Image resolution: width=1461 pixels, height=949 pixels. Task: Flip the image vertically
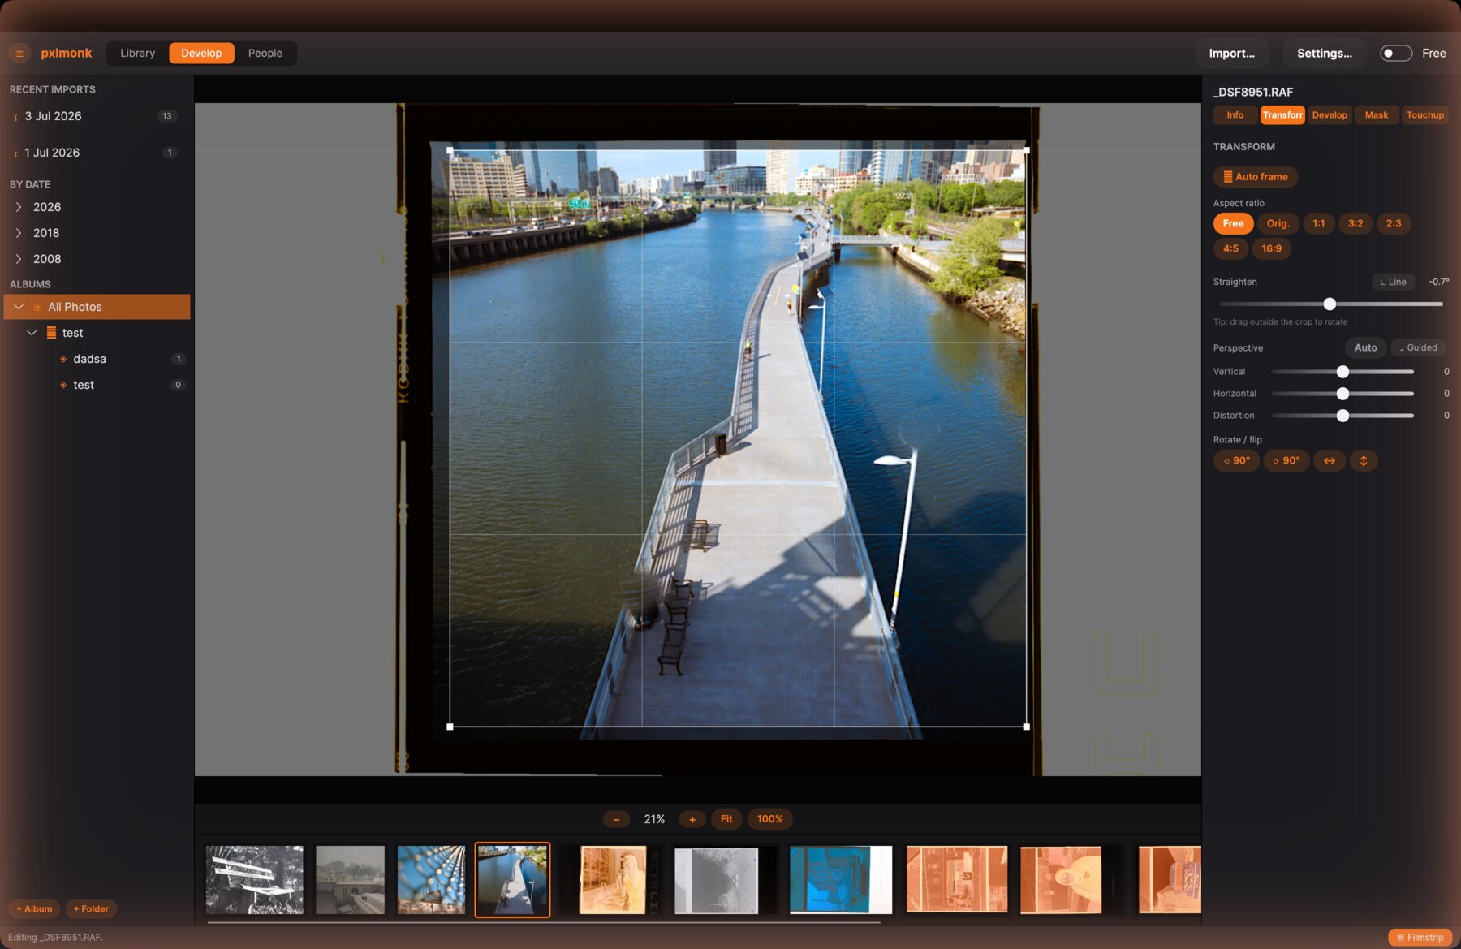[1364, 461]
